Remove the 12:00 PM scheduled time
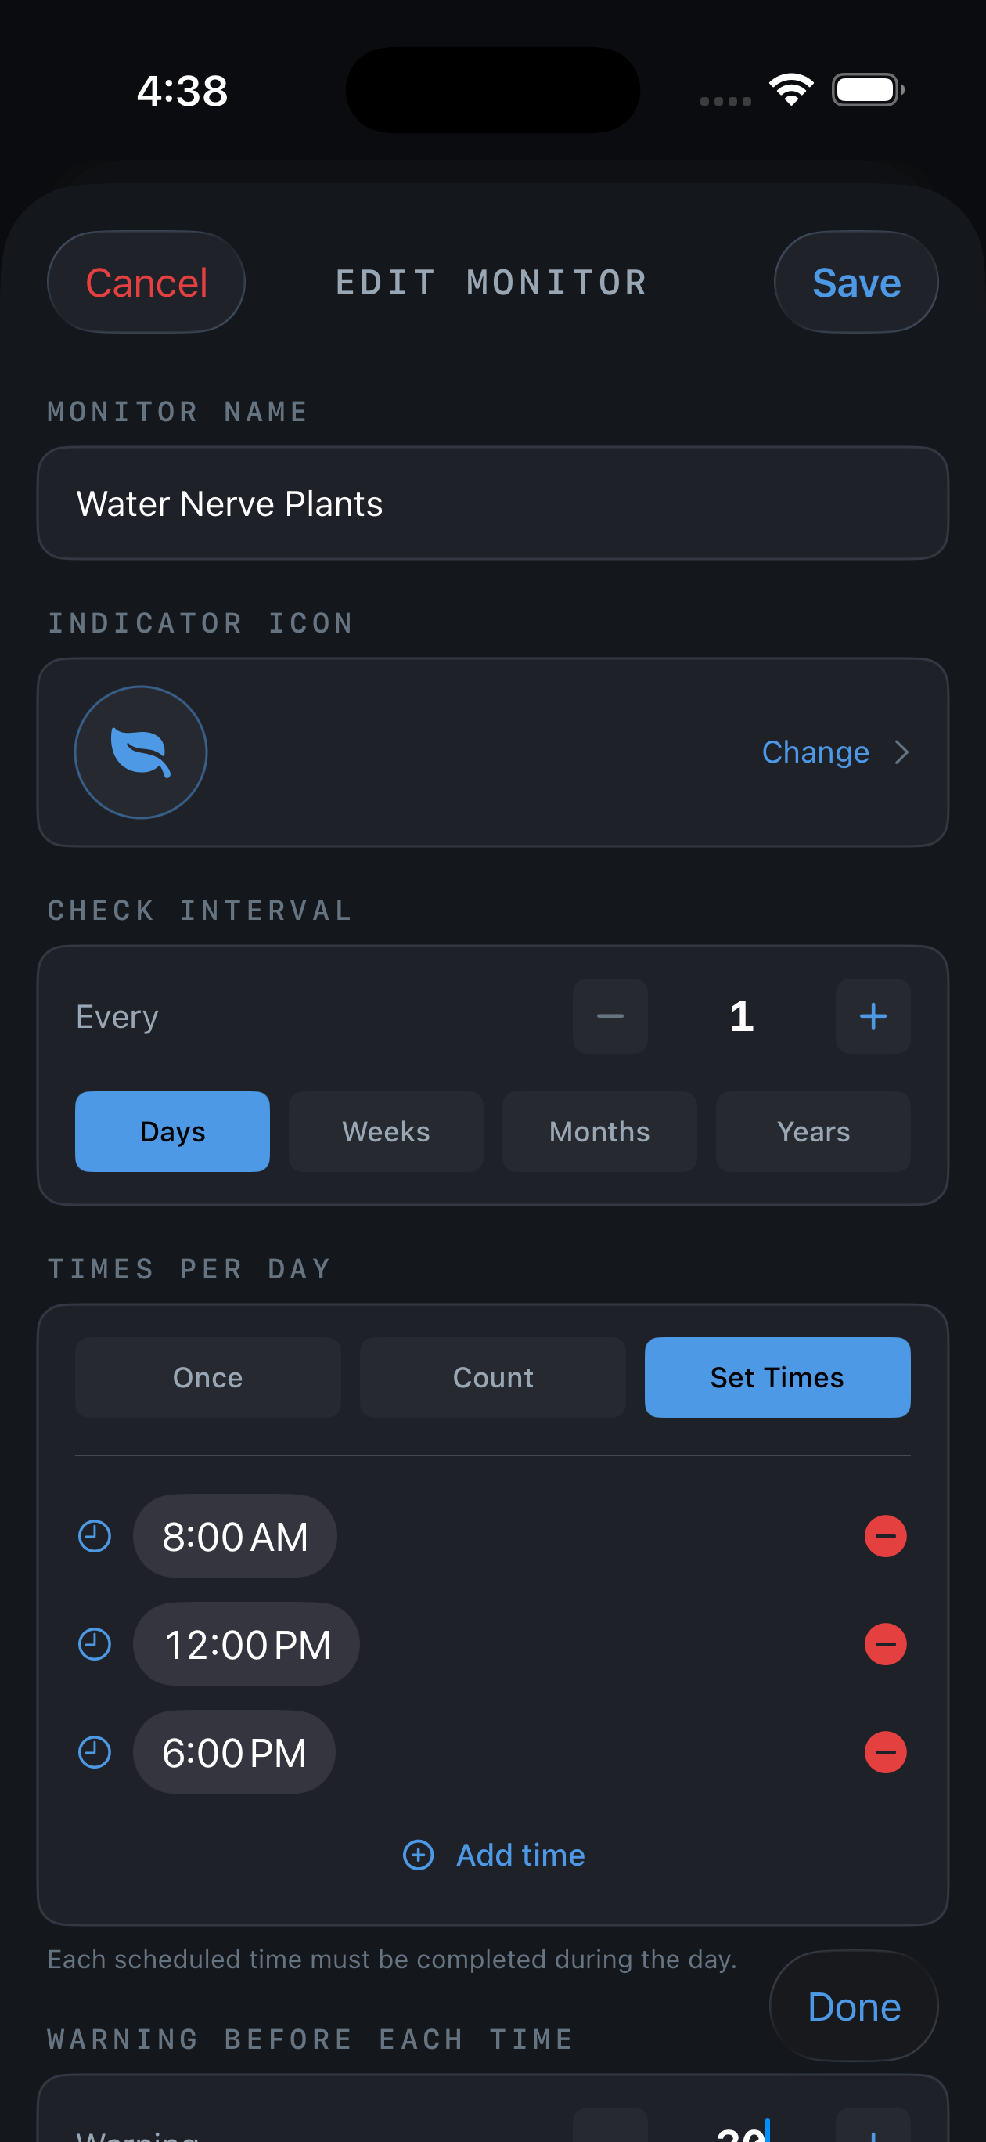986x2142 pixels. pyautogui.click(x=885, y=1644)
